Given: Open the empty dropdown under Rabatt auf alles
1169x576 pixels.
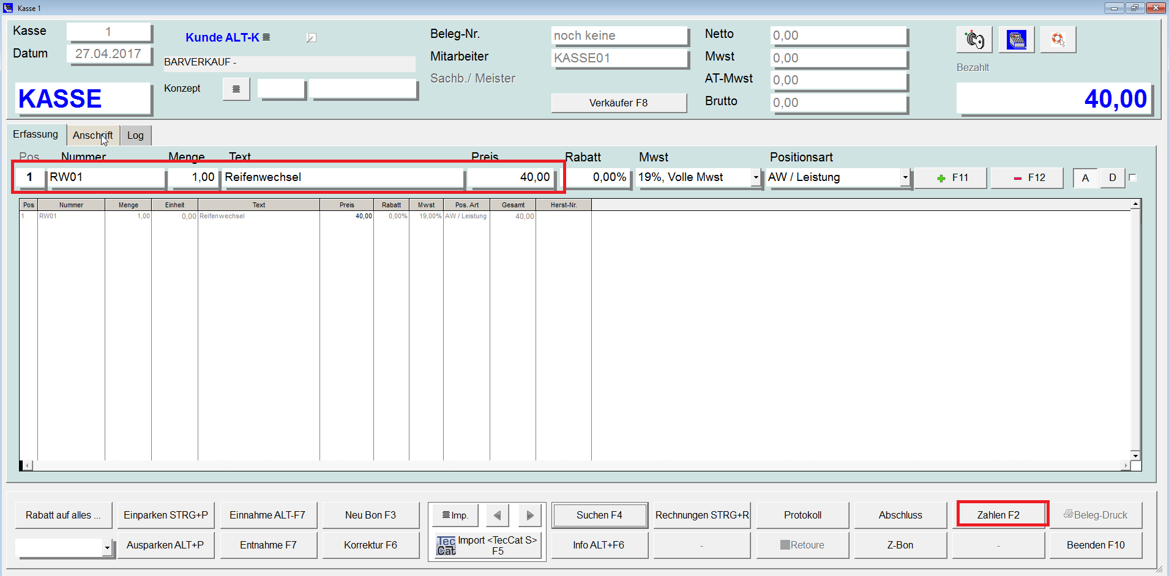Looking at the screenshot, I should tap(107, 548).
